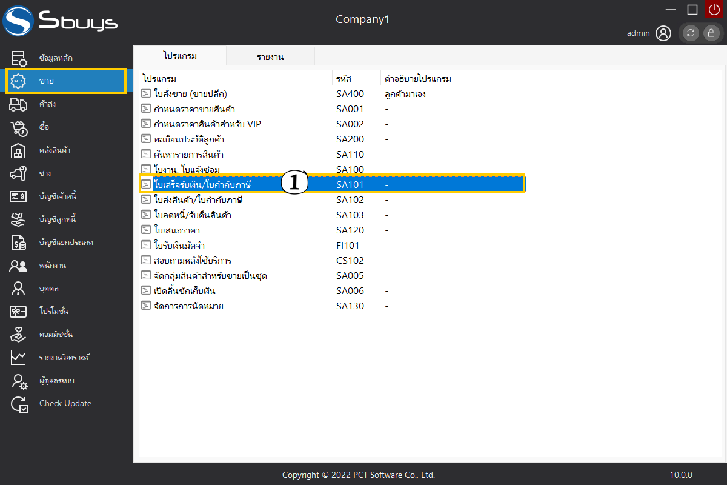Select the ใบเสนอราคา SA120 row

(178, 230)
